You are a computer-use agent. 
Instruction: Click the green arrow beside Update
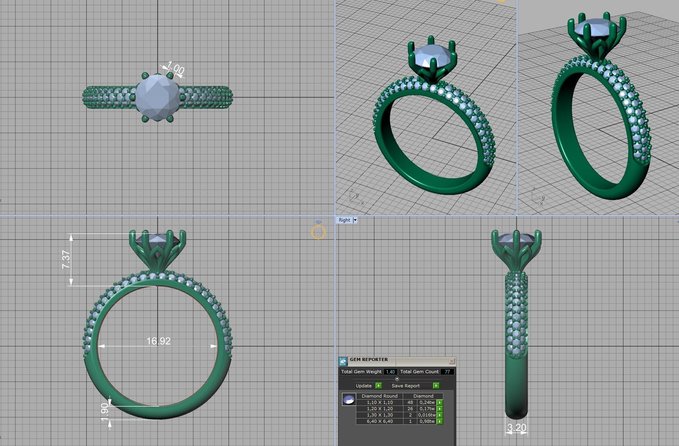pos(378,386)
